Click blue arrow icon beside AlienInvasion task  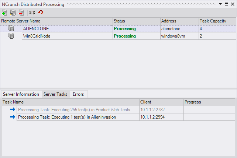(13, 117)
